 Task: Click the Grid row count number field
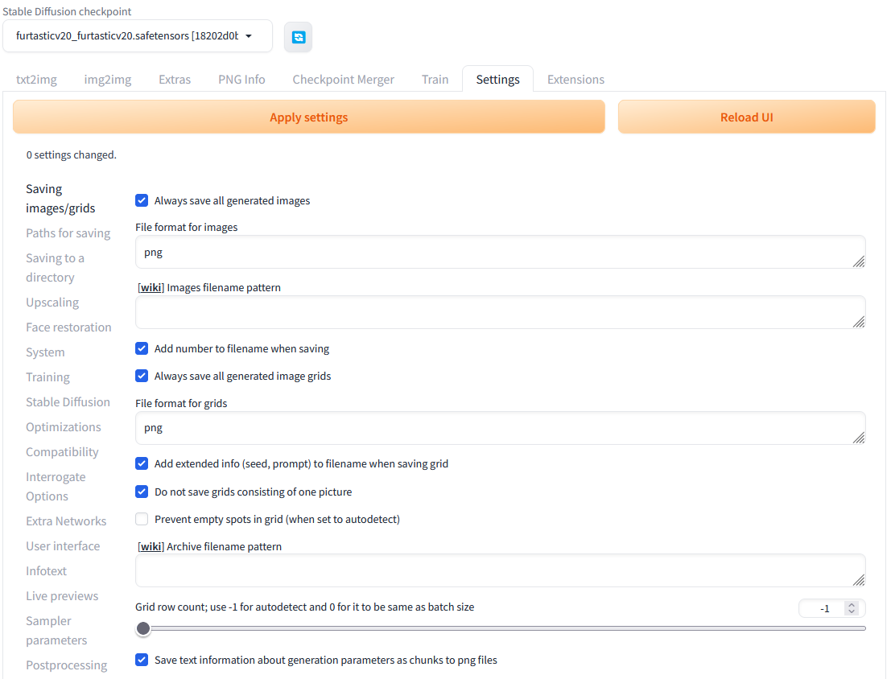click(824, 608)
